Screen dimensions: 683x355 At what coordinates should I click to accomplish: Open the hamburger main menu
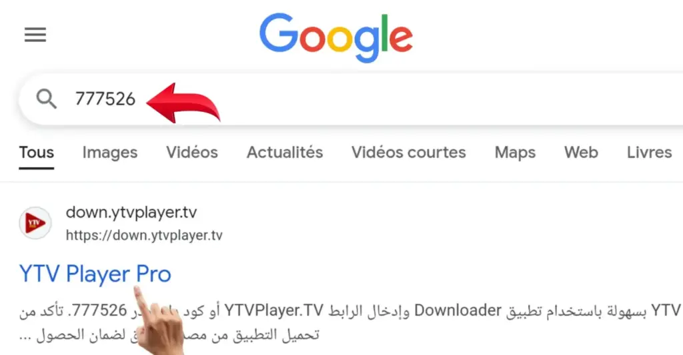pyautogui.click(x=35, y=35)
